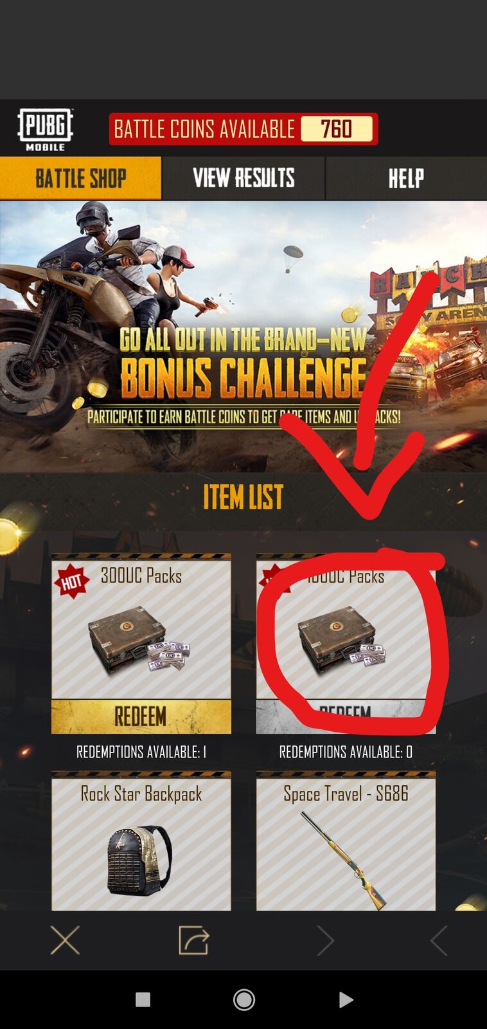
Task: Select the Space Travel - S686 shotgun item
Action: [x=346, y=842]
